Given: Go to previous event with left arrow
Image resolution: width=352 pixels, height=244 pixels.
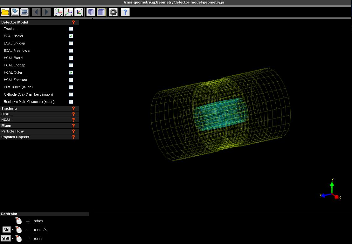Looking at the screenshot, I should click(36, 12).
